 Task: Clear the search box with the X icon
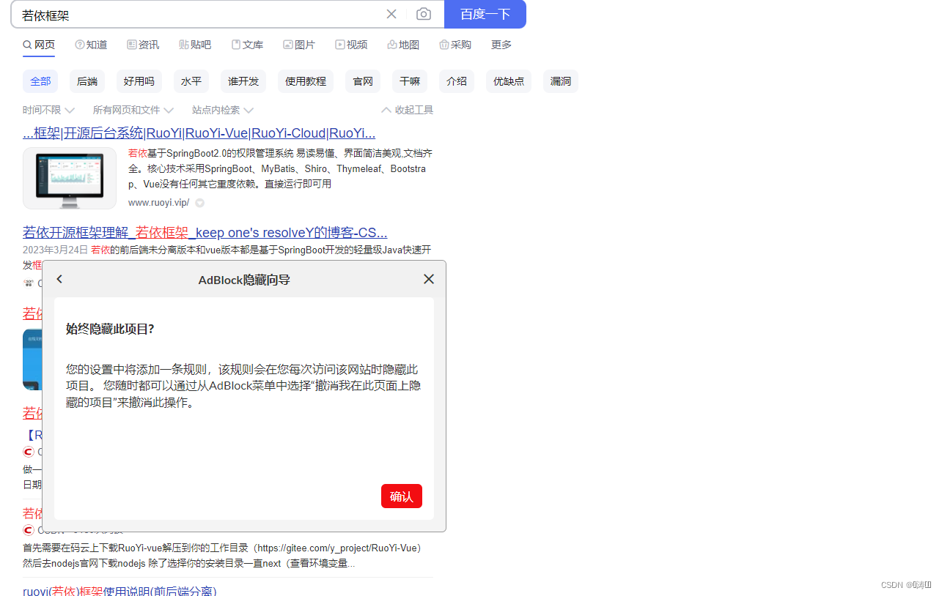pos(391,14)
